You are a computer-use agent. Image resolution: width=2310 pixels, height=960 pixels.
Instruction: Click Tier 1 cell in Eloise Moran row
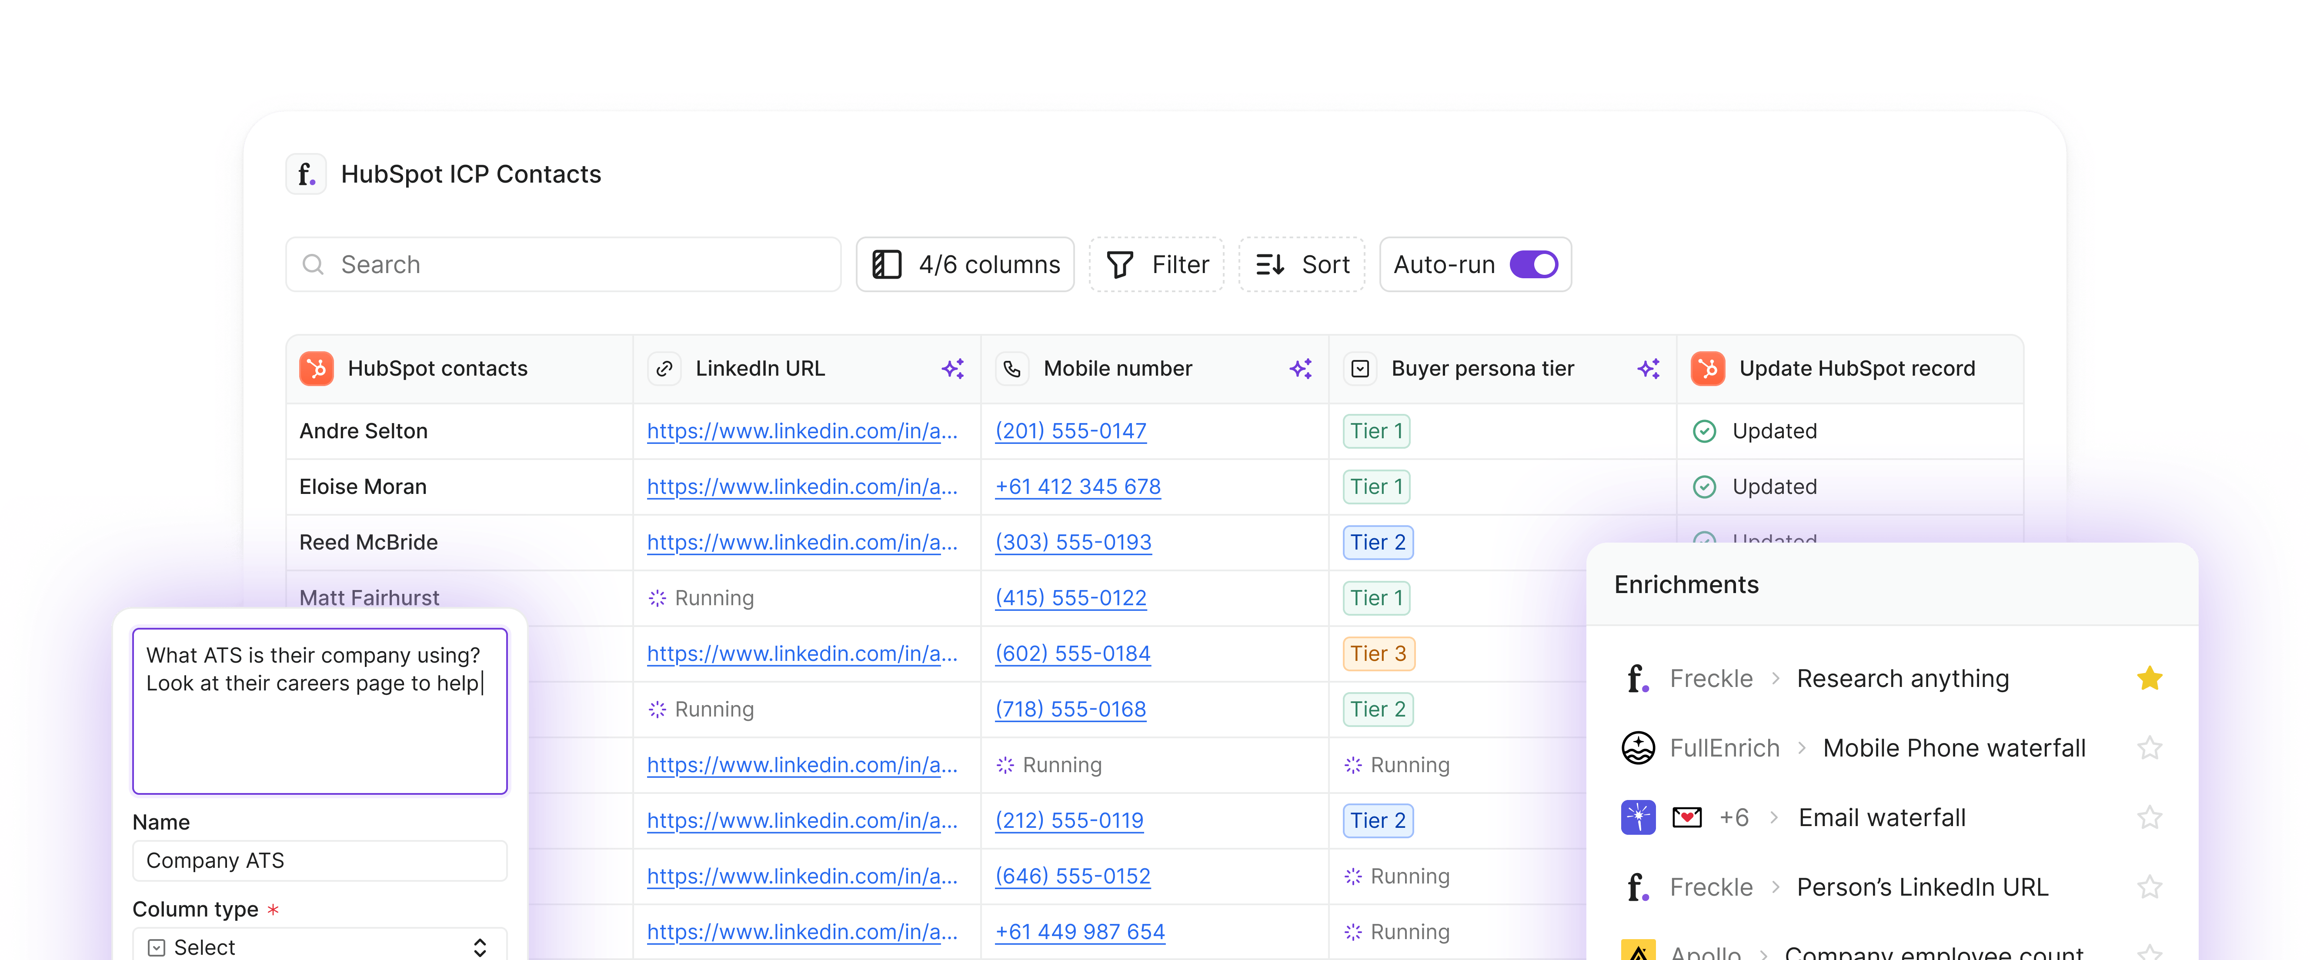click(1376, 487)
